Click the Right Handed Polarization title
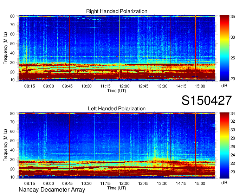This screenshot has height=194, width=239. point(117,11)
